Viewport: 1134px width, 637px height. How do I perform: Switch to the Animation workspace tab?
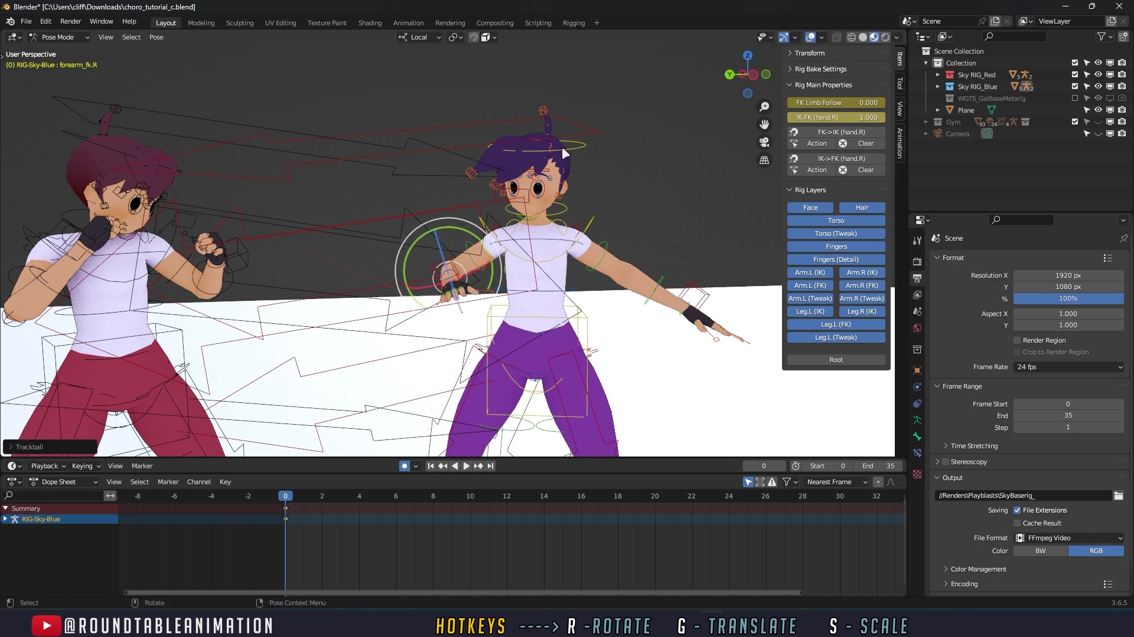click(408, 22)
